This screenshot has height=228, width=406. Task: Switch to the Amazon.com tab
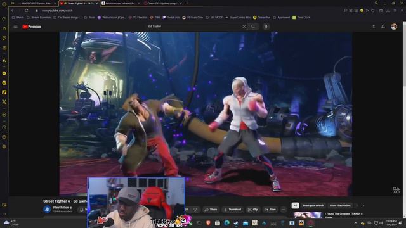[121, 3]
